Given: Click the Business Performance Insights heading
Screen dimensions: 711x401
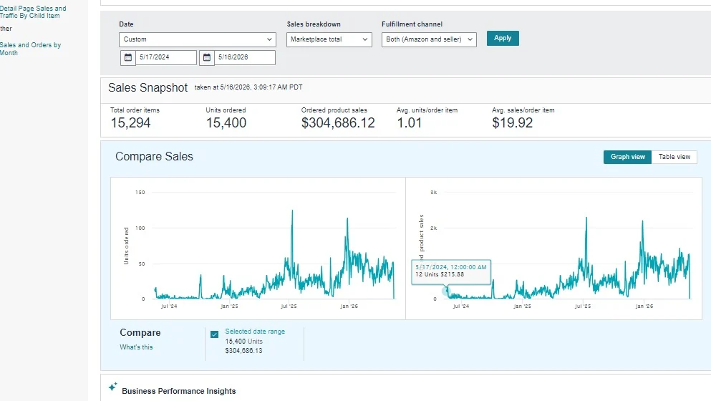Looking at the screenshot, I should click(179, 391).
